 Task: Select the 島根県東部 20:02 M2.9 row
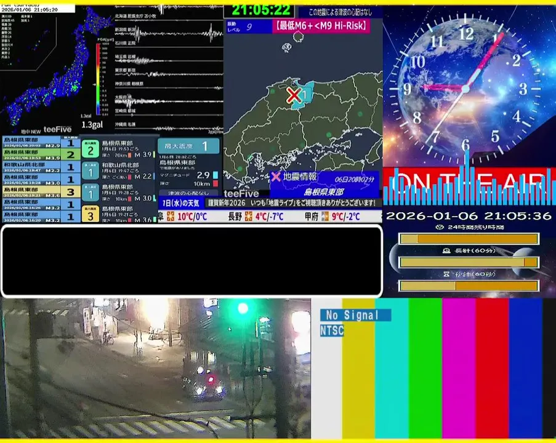pyautogui.click(x=41, y=143)
